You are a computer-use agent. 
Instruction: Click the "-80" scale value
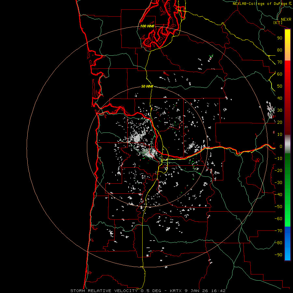pyautogui.click(x=278, y=243)
